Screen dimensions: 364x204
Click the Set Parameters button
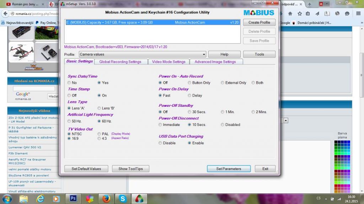[x=229, y=169]
